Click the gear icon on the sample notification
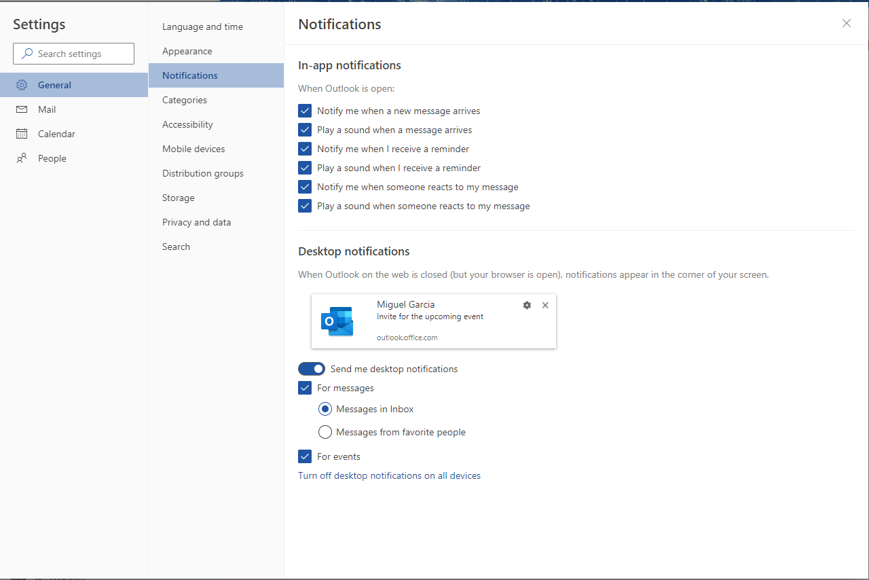 [527, 305]
